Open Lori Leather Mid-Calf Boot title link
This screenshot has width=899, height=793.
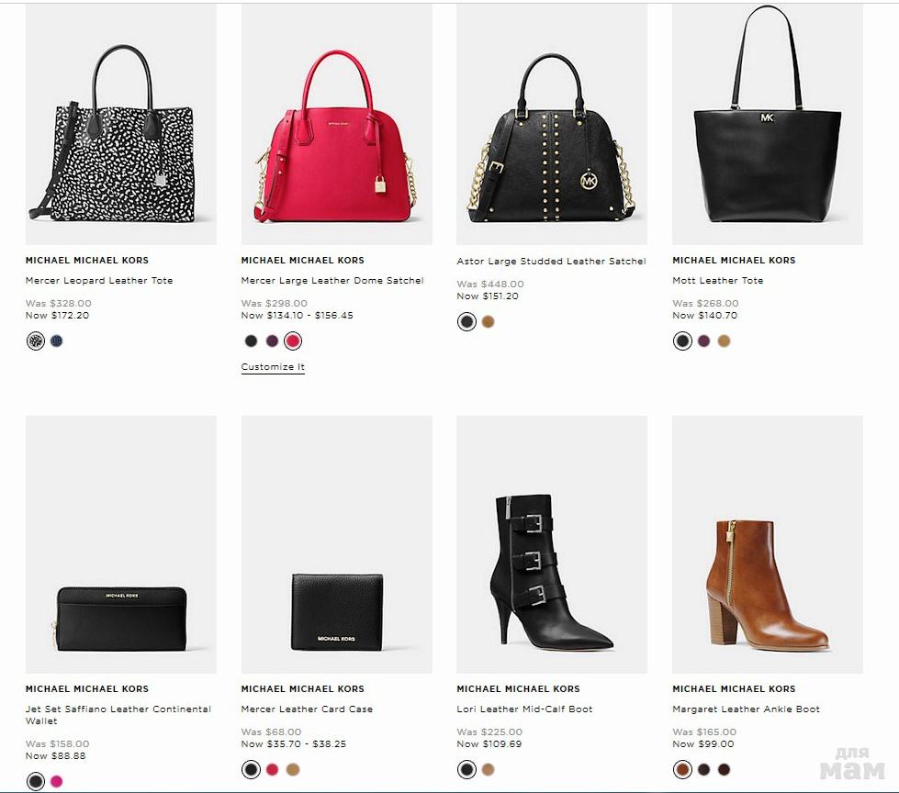click(524, 709)
